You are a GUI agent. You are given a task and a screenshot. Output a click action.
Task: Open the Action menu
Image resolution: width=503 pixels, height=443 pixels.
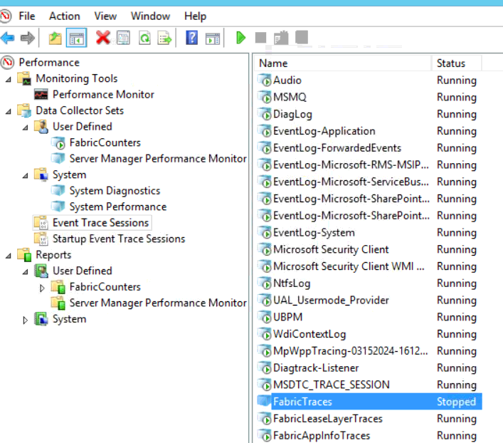(65, 16)
